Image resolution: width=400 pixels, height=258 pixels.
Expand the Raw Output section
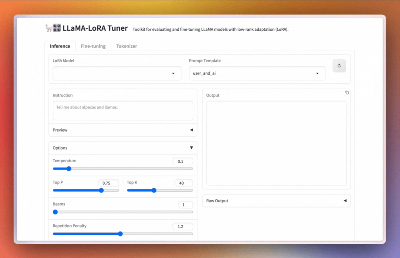pos(276,201)
